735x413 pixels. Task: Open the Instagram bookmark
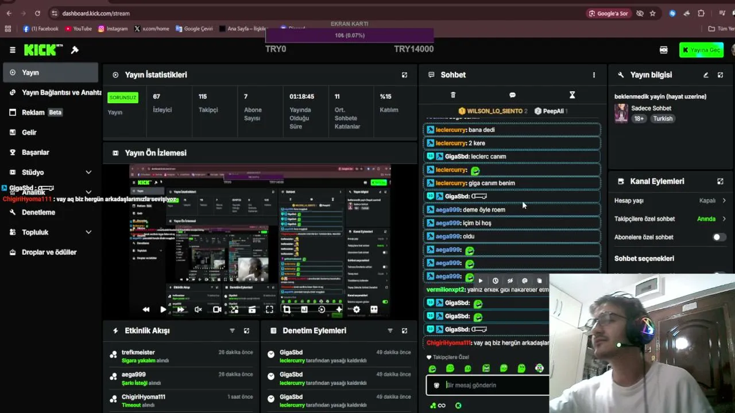click(x=113, y=29)
